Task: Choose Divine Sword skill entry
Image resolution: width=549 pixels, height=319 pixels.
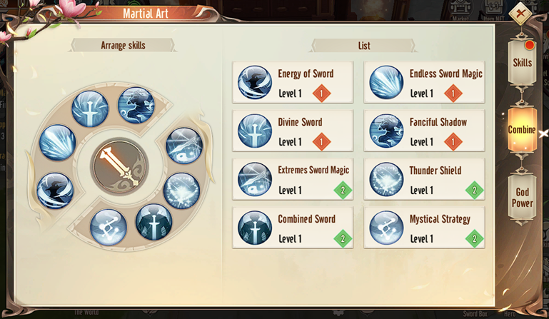Action: coord(293,131)
